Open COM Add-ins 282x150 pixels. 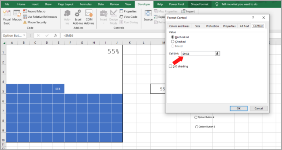[x=89, y=17]
